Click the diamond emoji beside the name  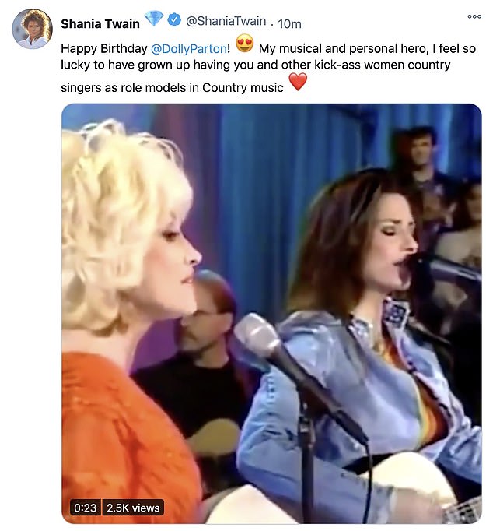point(153,19)
